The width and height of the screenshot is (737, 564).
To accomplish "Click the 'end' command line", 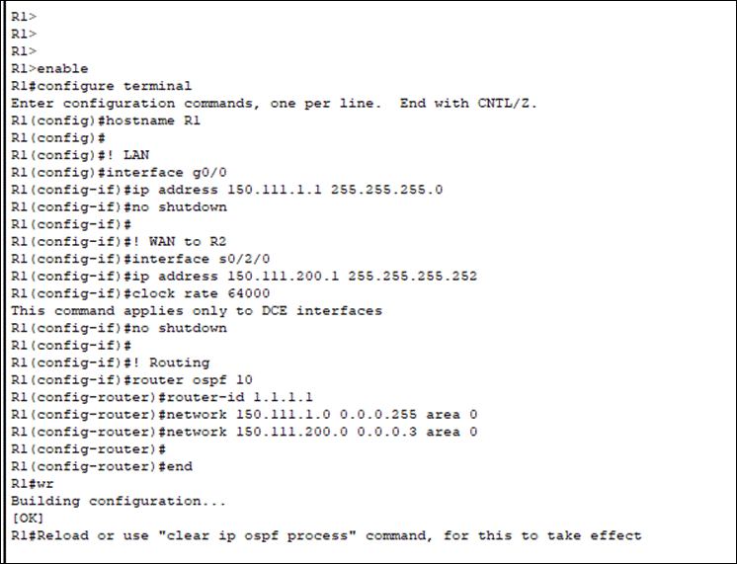I will (102, 466).
